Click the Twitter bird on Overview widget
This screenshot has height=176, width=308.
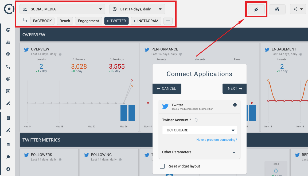[26, 49]
